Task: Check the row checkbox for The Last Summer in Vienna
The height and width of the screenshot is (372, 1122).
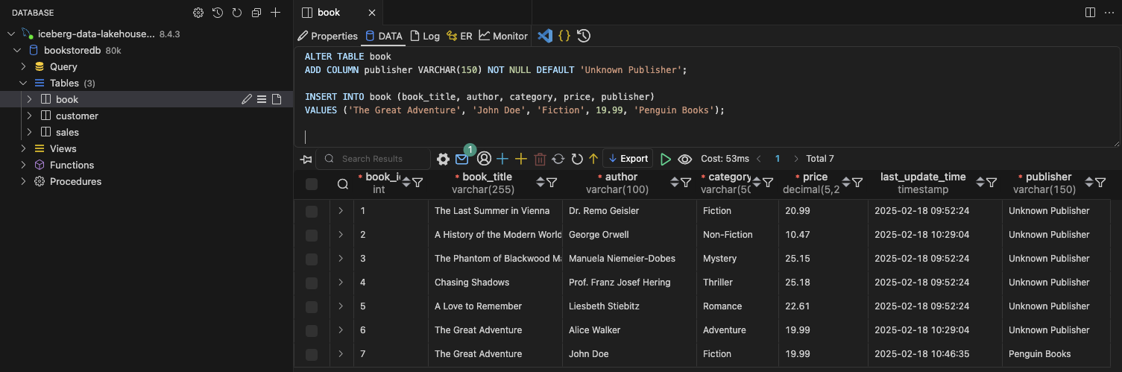Action: pyautogui.click(x=312, y=211)
